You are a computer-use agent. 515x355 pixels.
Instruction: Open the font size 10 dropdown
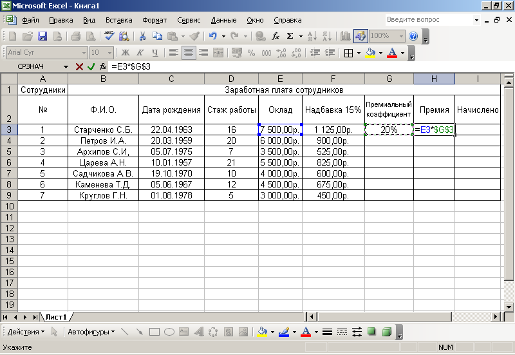coord(109,53)
